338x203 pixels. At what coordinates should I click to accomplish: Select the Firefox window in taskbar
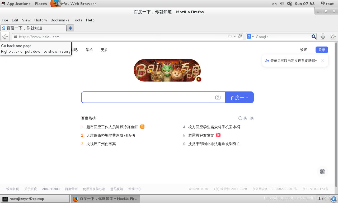coord(105,199)
